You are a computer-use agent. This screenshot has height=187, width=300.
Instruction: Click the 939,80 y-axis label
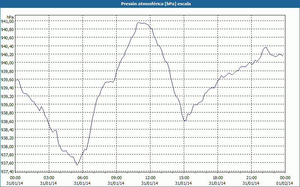pyautogui.click(x=7, y=71)
